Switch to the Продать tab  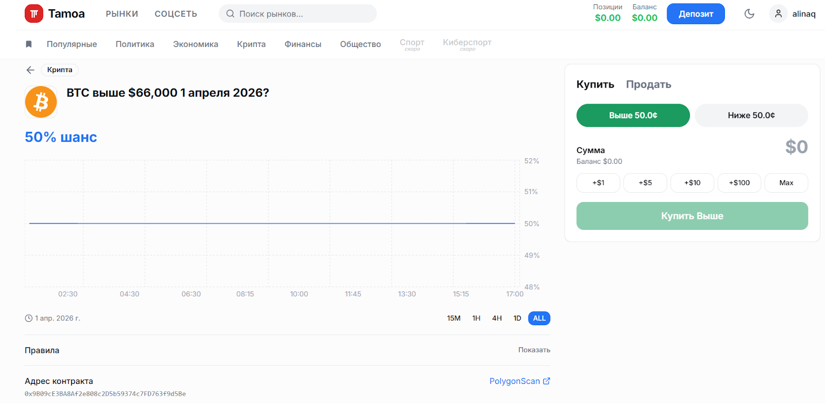[x=648, y=85]
